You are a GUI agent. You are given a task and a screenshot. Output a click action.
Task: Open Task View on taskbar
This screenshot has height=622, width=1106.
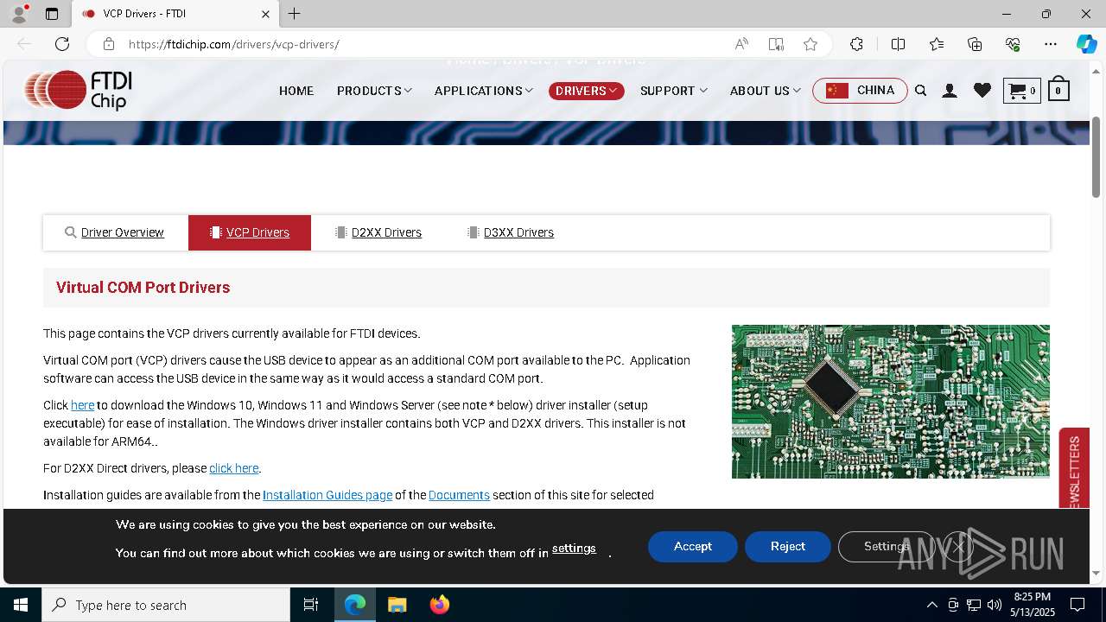coord(311,605)
